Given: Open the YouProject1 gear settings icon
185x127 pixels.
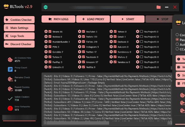Looking at the screenshot, I should pos(137,32).
